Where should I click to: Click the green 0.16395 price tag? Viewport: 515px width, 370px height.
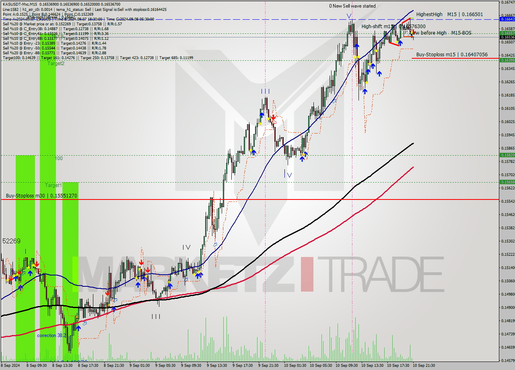(x=507, y=60)
